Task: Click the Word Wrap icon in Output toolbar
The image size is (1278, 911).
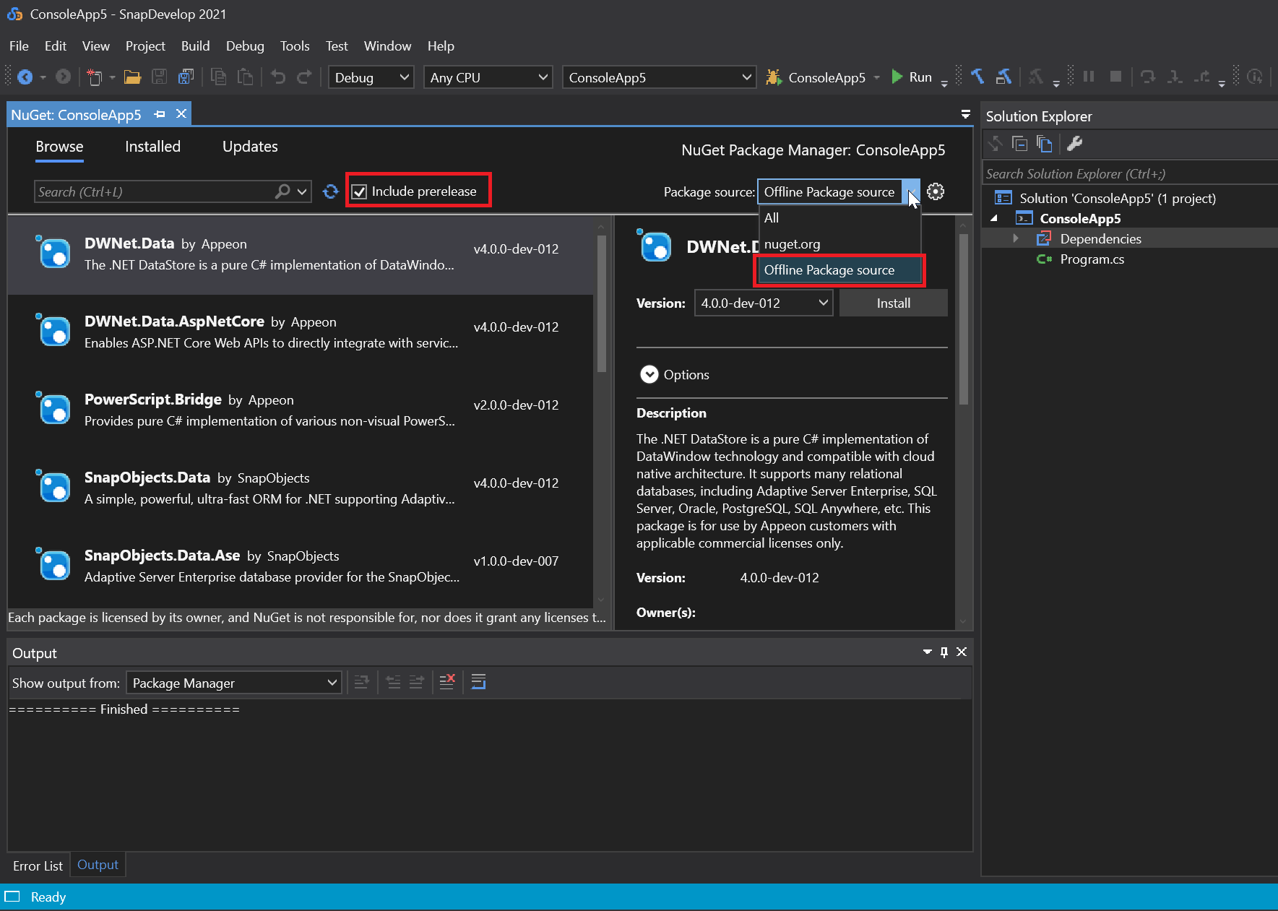Action: (478, 681)
